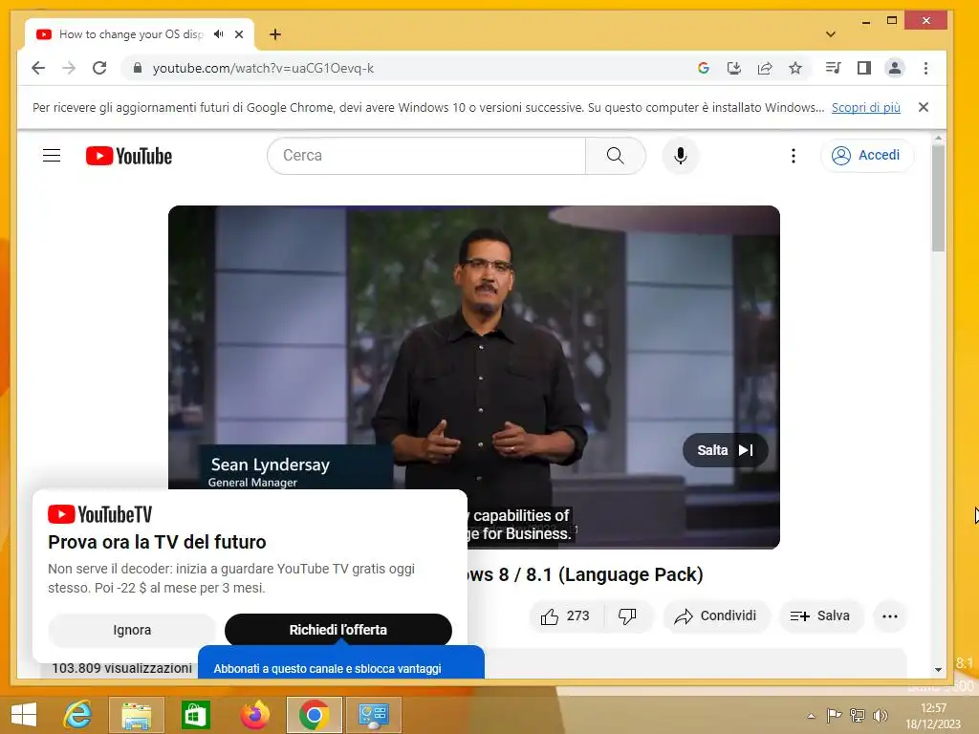Open Scopri di più link
The width and height of the screenshot is (979, 734).
(866, 107)
